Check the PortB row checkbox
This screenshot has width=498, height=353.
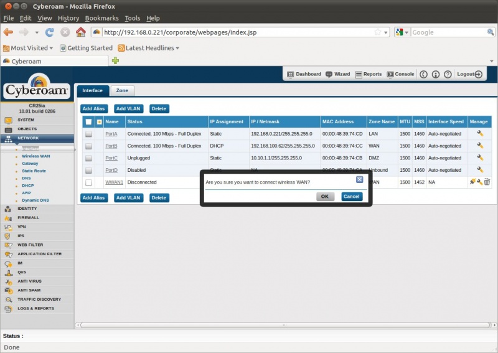coord(88,146)
